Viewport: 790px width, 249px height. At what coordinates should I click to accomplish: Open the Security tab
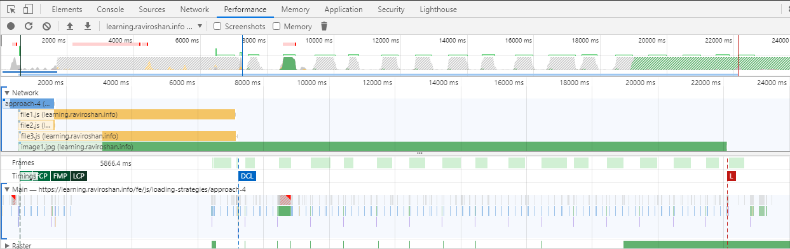point(391,10)
